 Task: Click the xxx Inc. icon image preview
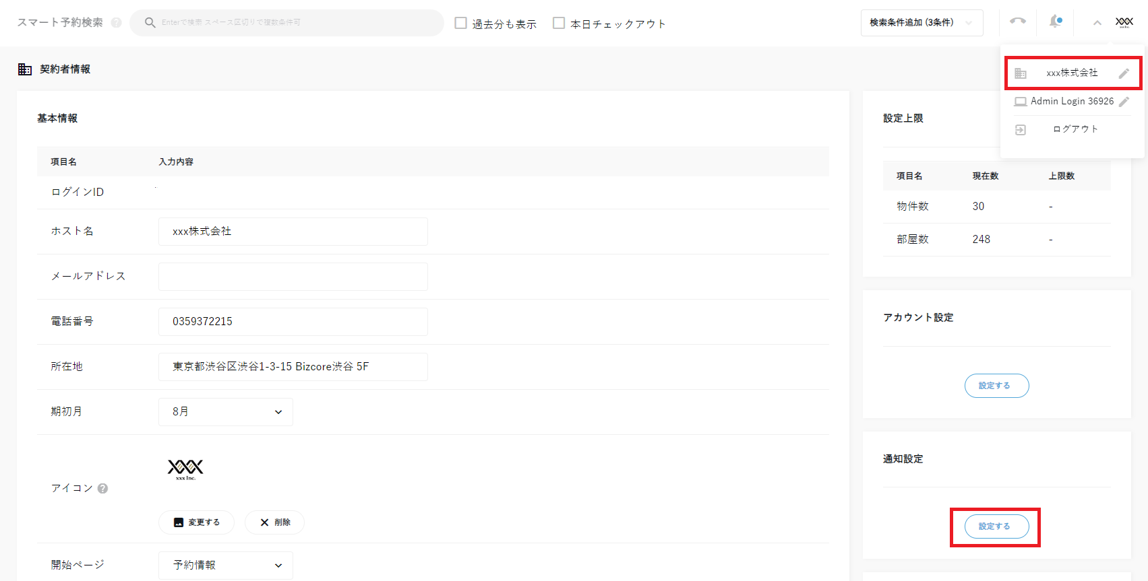coord(185,469)
